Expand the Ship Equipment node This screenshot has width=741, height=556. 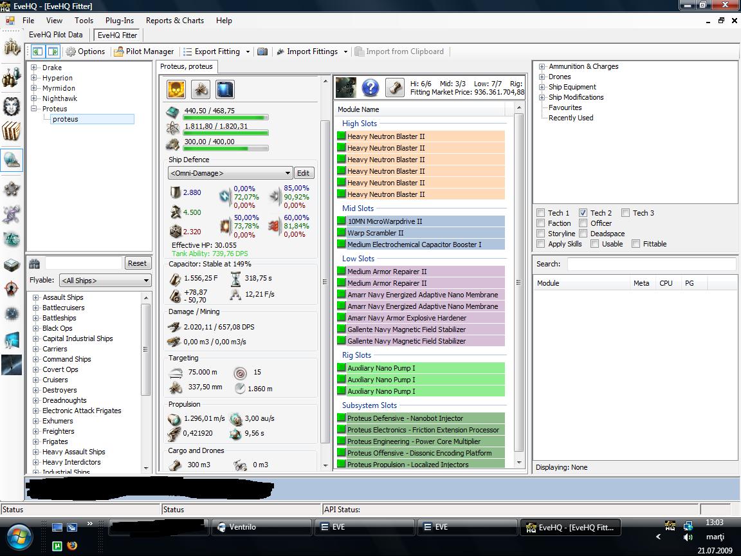click(x=542, y=87)
